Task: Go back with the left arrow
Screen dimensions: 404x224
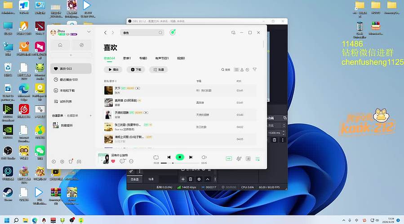Action: tap(105, 33)
